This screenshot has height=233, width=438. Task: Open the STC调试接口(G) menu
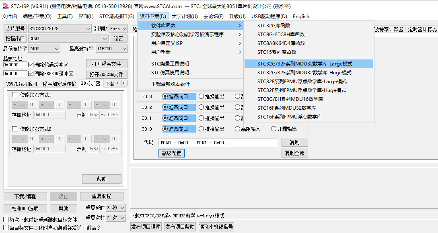117,16
